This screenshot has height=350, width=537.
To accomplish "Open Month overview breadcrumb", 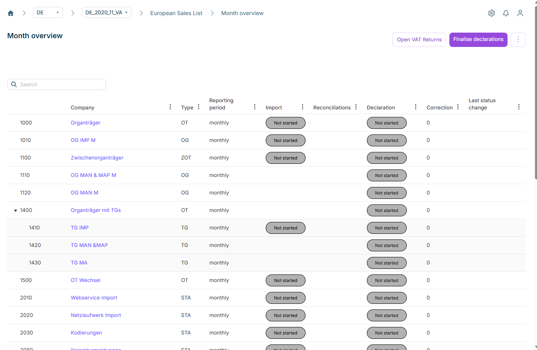I will [242, 13].
